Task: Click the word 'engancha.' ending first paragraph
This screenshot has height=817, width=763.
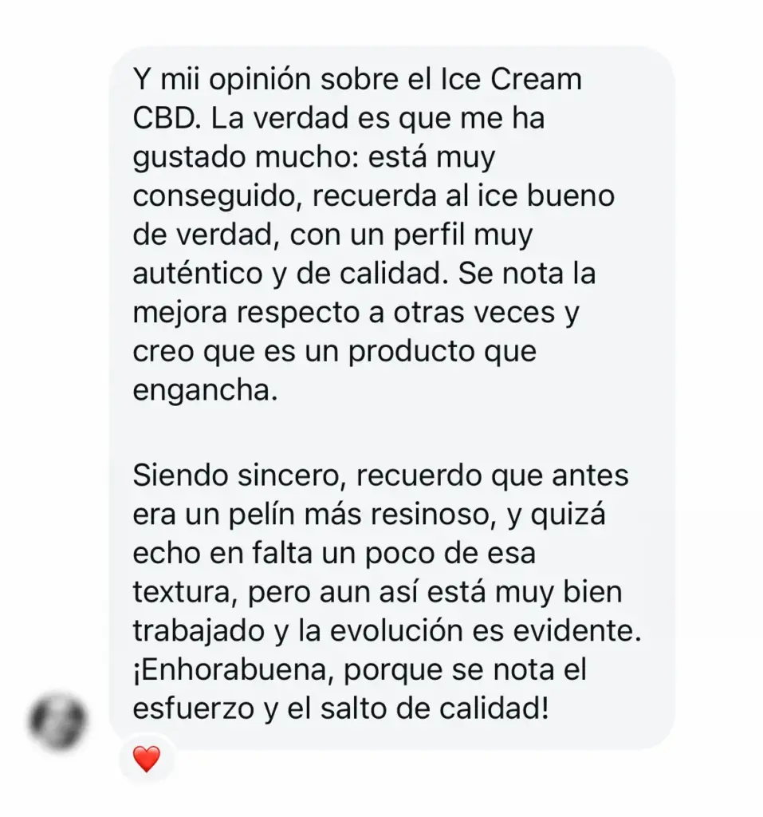Action: [x=205, y=391]
